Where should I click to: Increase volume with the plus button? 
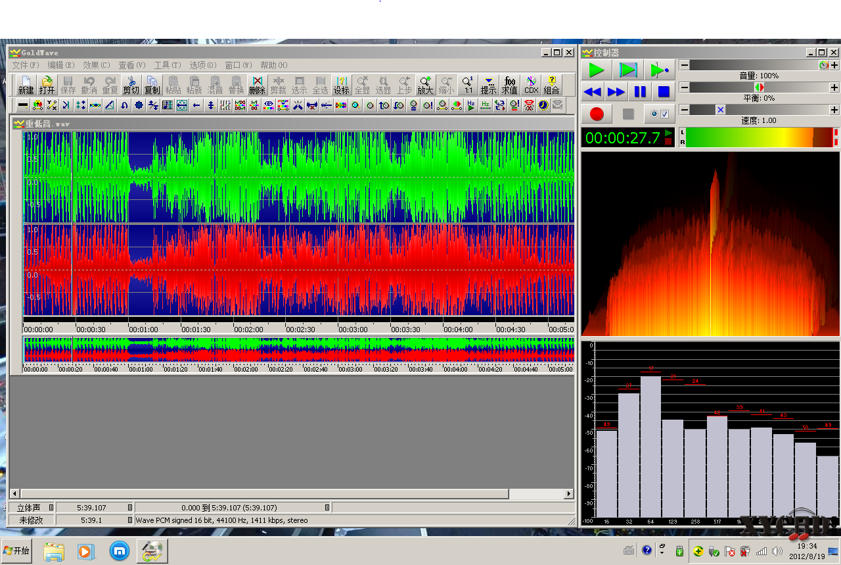[834, 65]
